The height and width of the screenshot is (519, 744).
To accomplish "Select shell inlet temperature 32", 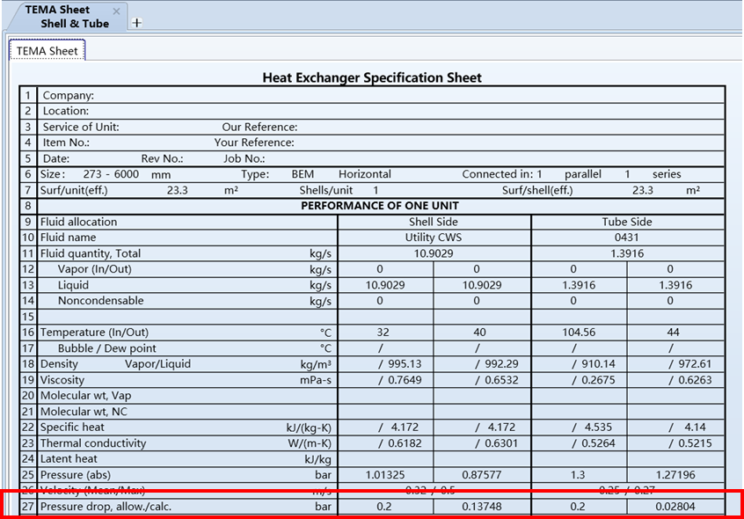I will click(x=383, y=333).
